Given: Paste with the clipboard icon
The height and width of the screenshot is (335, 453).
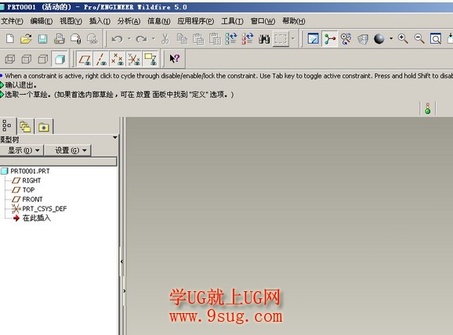Looking at the screenshot, I should (198, 38).
